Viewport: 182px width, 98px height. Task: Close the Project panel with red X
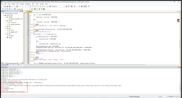tap(22, 11)
